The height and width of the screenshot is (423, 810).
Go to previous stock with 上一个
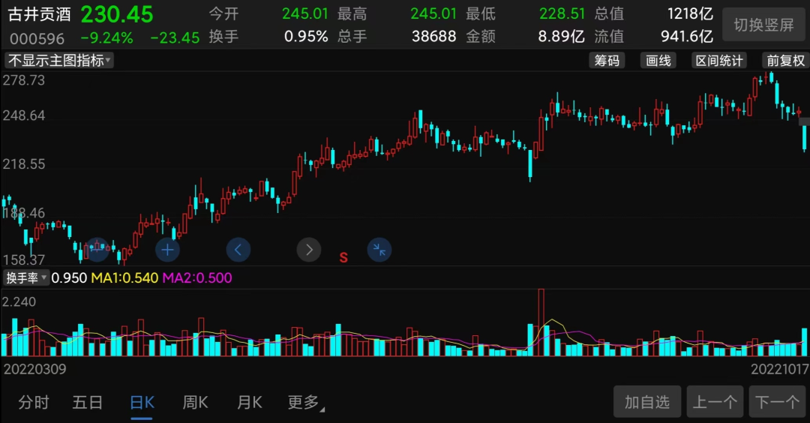pyautogui.click(x=715, y=402)
